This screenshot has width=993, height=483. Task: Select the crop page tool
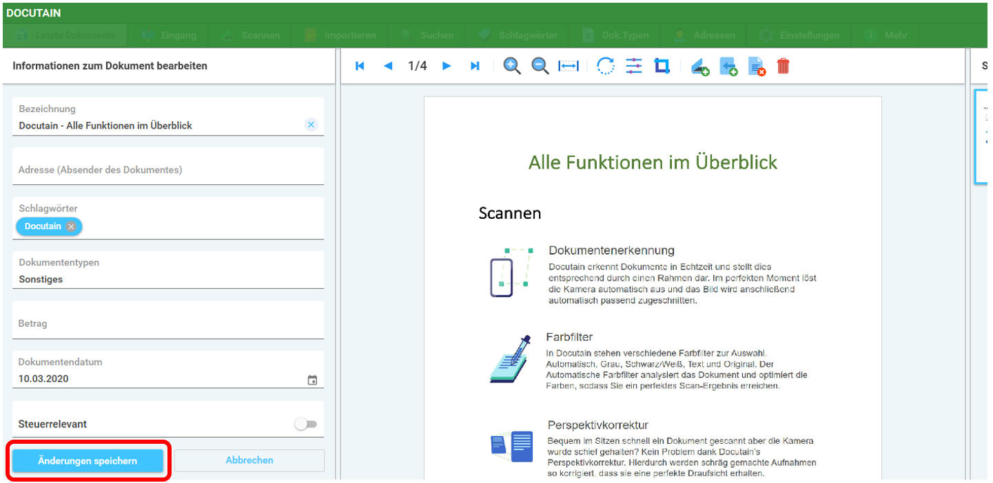coord(662,66)
